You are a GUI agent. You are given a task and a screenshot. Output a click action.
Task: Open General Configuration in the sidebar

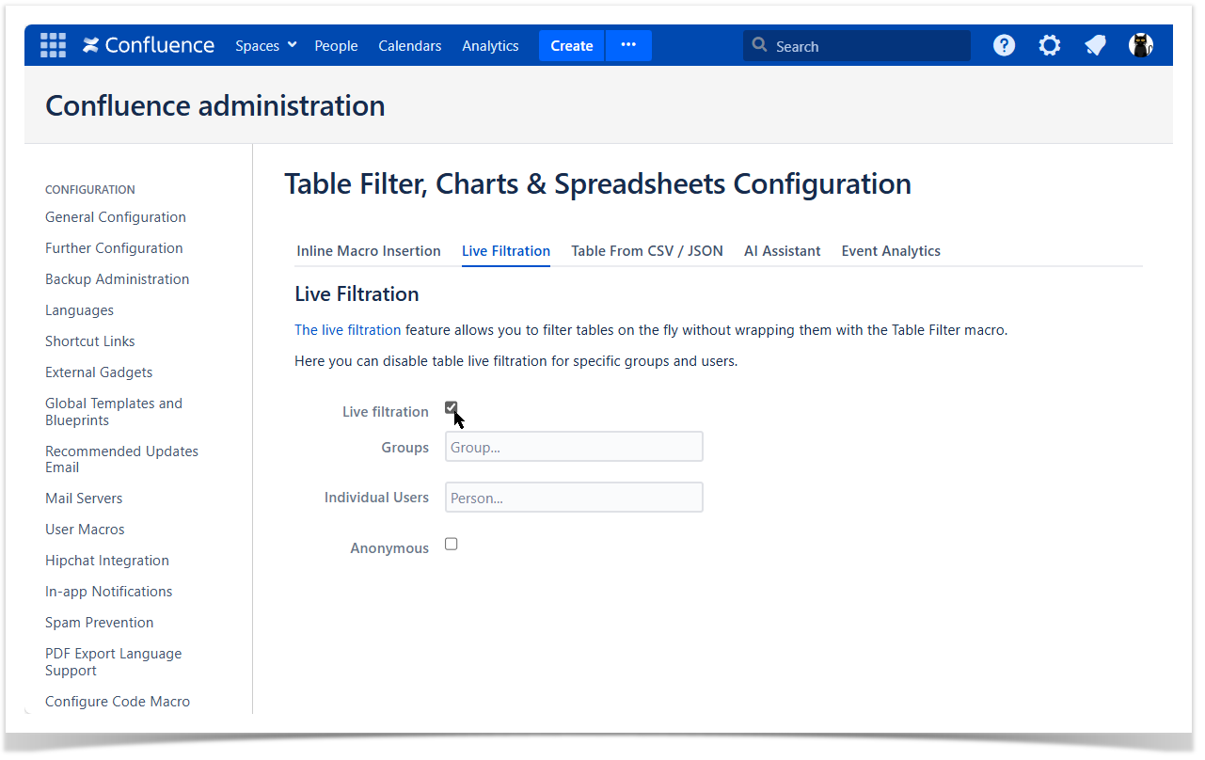(x=116, y=217)
